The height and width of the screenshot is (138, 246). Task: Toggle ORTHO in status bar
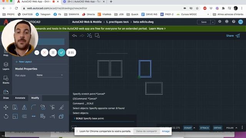(218, 128)
